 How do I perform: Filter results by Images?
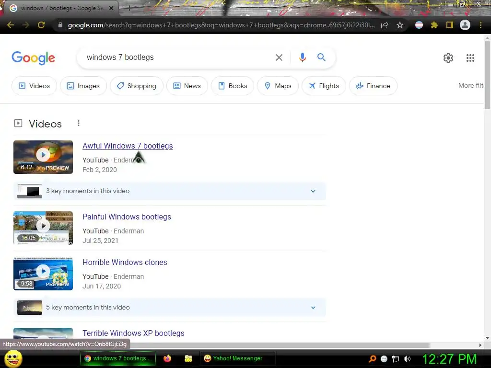[x=83, y=86]
